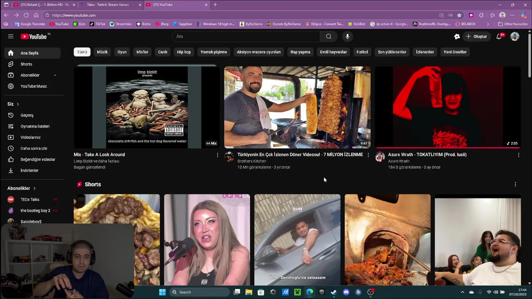Open File Explorer from taskbar

click(249, 292)
